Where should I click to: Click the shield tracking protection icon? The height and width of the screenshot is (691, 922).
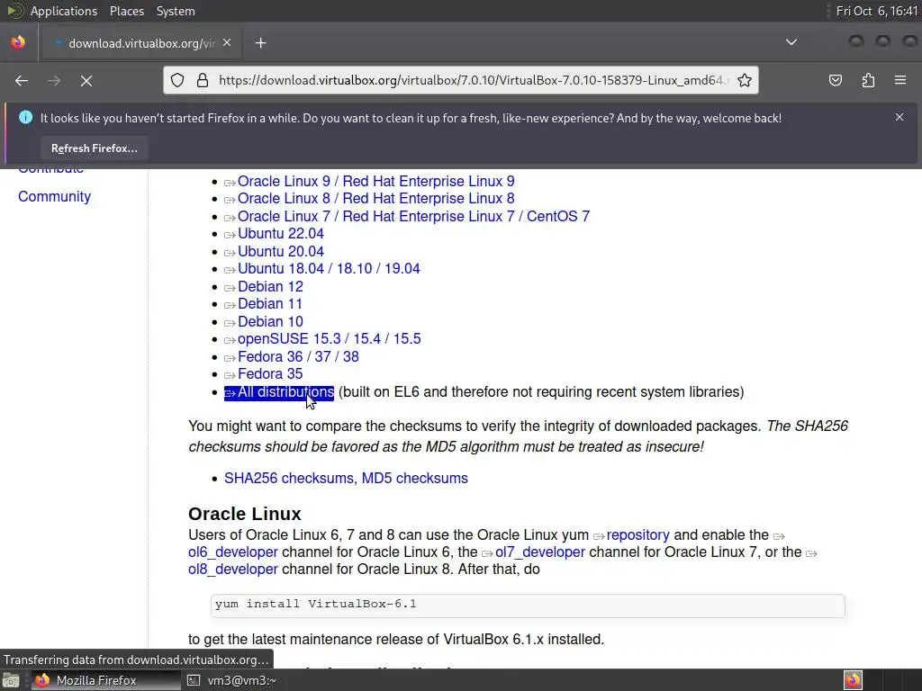pyautogui.click(x=177, y=80)
